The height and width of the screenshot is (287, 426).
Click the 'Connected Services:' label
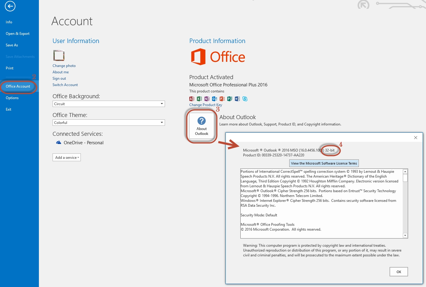pyautogui.click(x=77, y=134)
